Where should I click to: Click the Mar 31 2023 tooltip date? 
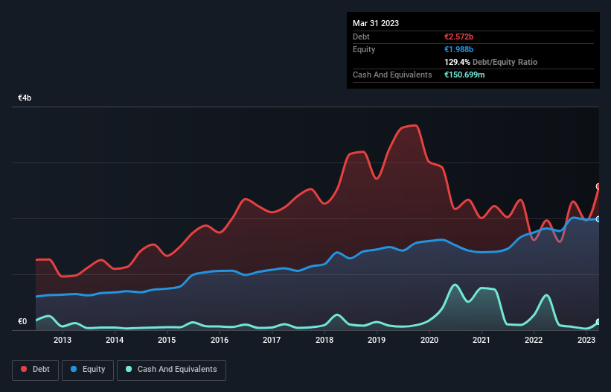pyautogui.click(x=376, y=23)
